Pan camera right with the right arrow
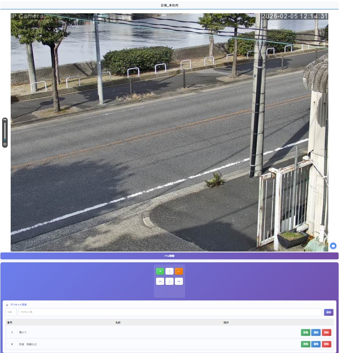 pyautogui.click(x=179, y=281)
